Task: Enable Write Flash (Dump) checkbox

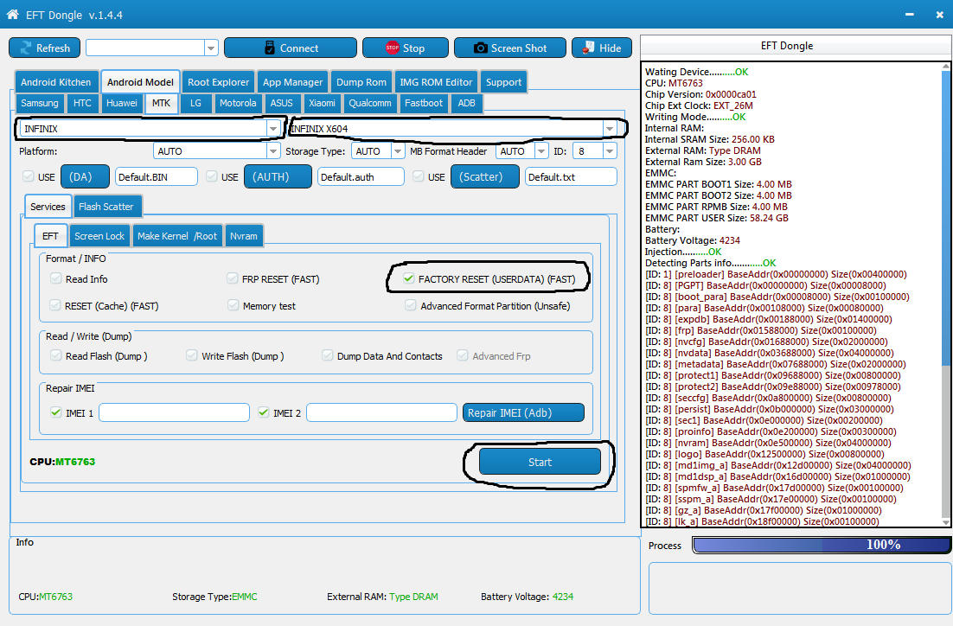Action: [x=192, y=355]
